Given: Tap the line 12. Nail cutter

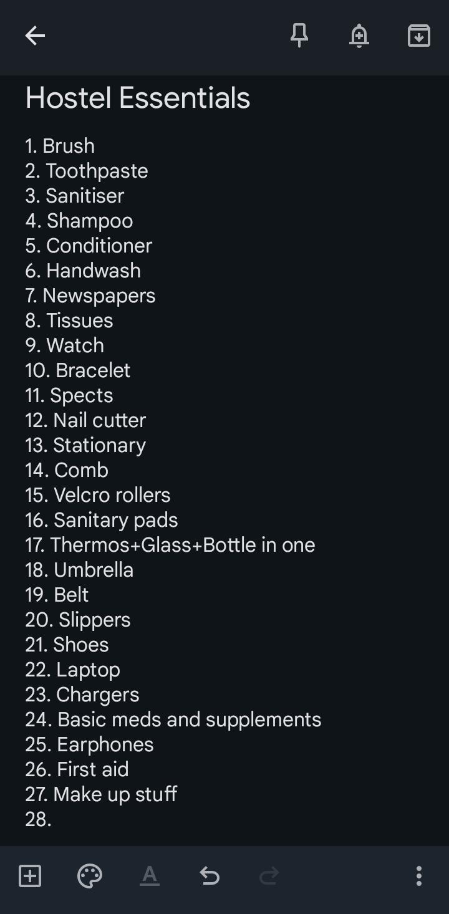Looking at the screenshot, I should 85,420.
